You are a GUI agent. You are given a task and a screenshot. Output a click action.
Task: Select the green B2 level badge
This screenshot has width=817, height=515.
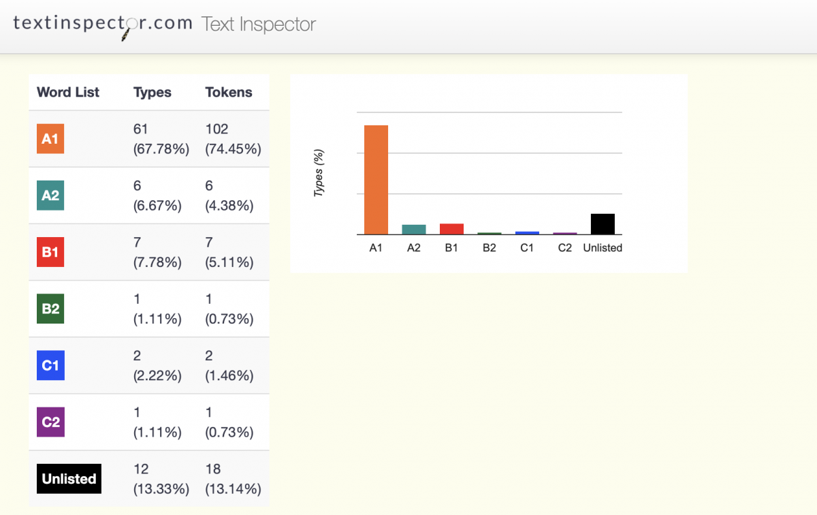(x=50, y=309)
